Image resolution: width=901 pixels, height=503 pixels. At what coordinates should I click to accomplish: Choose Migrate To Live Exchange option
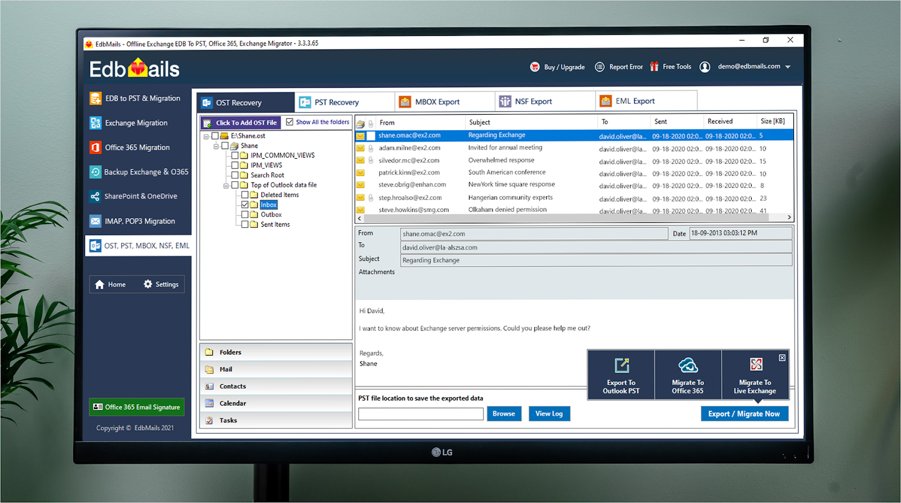pyautogui.click(x=755, y=375)
